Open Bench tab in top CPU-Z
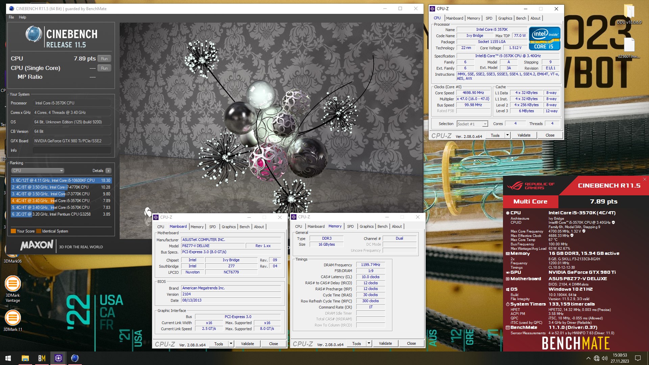Viewport: 649px width, 365px height. [x=521, y=18]
